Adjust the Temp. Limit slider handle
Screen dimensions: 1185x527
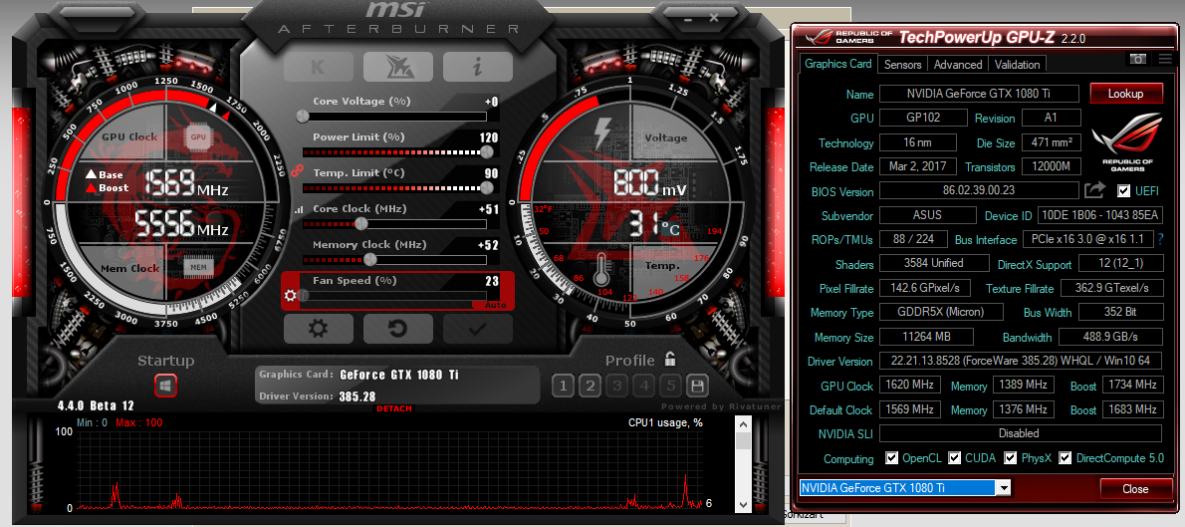coord(488,187)
